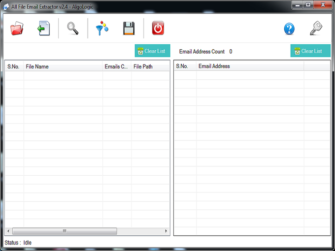Save emails with the floppy disk icon
The height and width of the screenshot is (251, 335).
point(129,29)
